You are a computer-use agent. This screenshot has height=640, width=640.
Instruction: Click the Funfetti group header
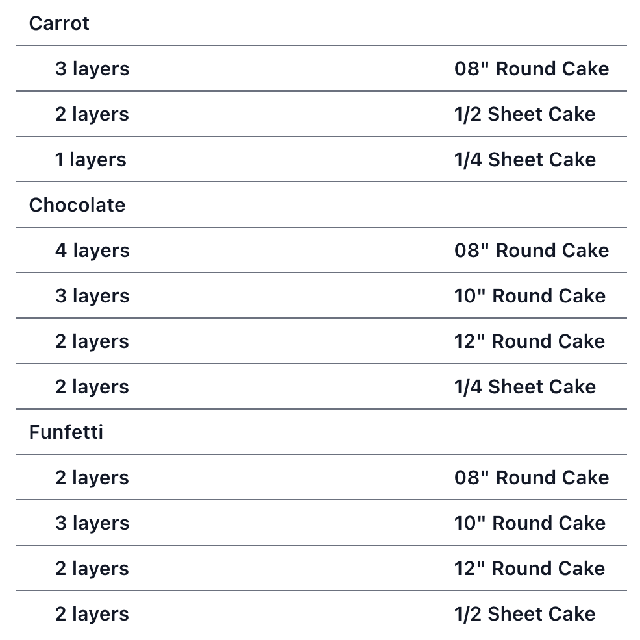66,432
